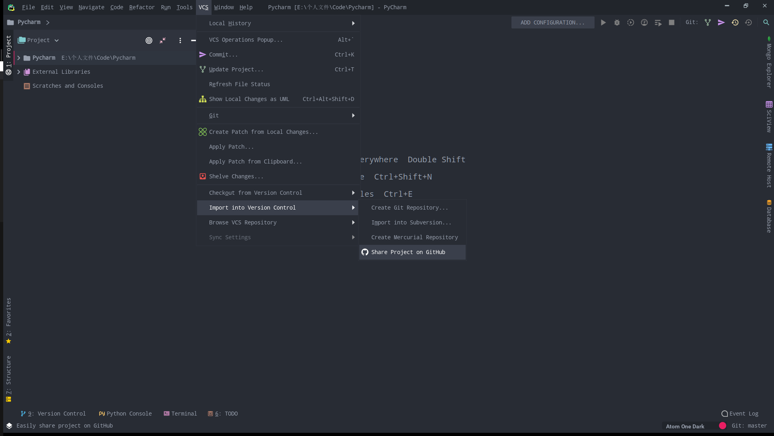The width and height of the screenshot is (774, 436).
Task: Open the Event Log
Action: point(740,414)
